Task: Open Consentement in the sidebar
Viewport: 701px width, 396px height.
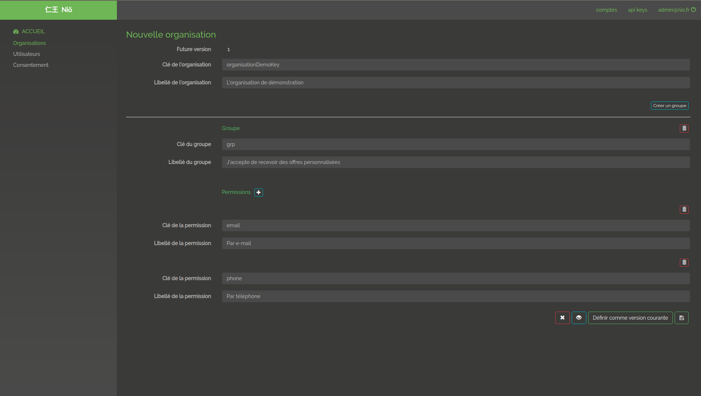Action: click(x=31, y=65)
